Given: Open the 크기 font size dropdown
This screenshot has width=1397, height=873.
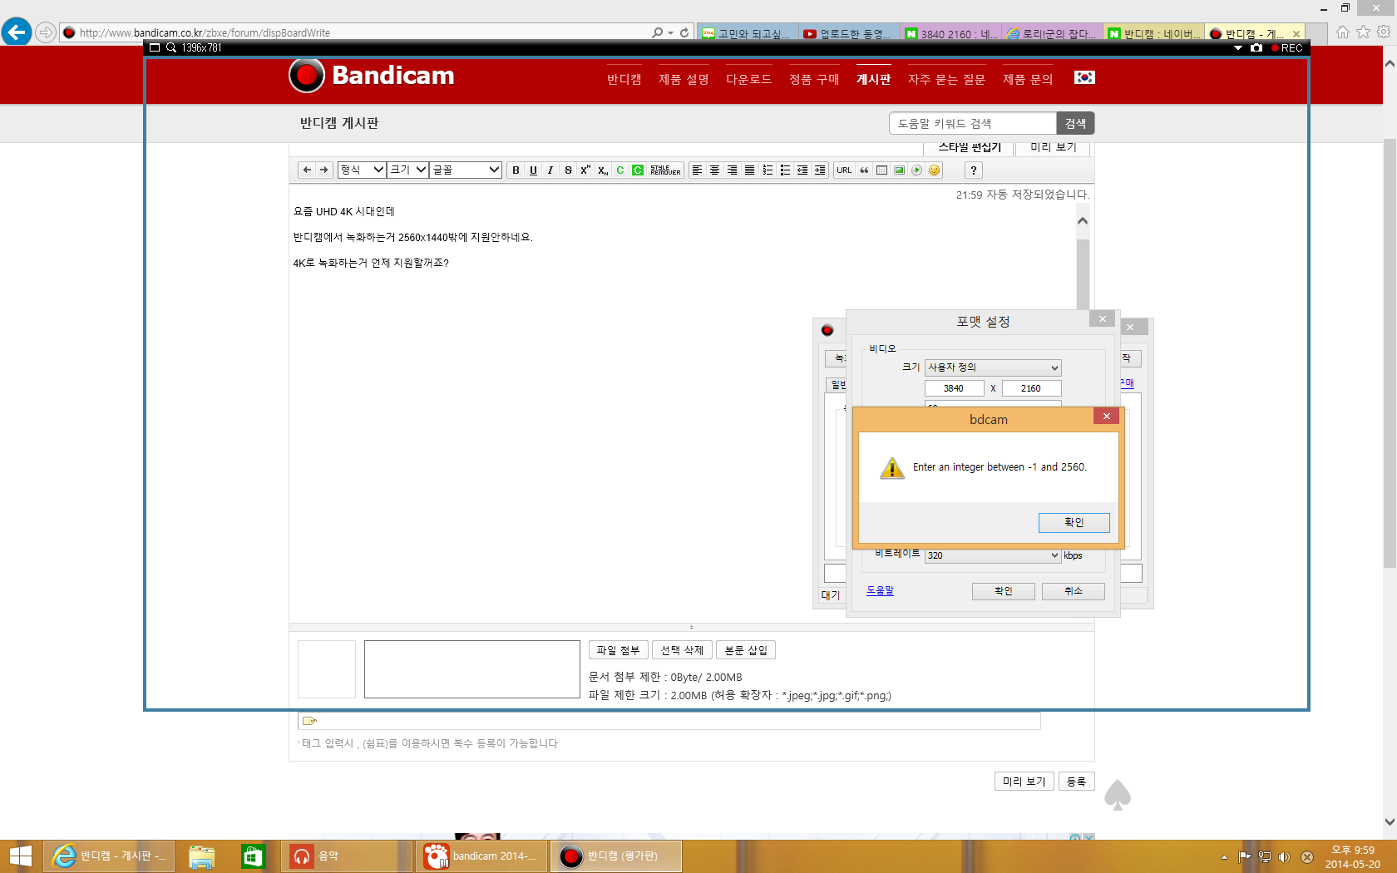Looking at the screenshot, I should [407, 170].
